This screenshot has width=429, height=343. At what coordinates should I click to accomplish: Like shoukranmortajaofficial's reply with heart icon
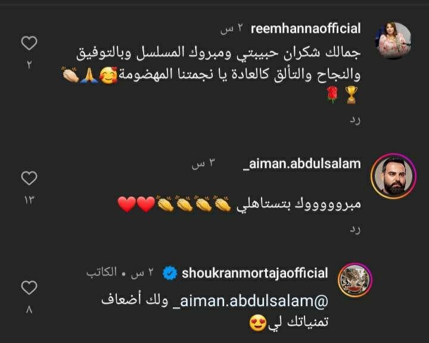[29, 288]
